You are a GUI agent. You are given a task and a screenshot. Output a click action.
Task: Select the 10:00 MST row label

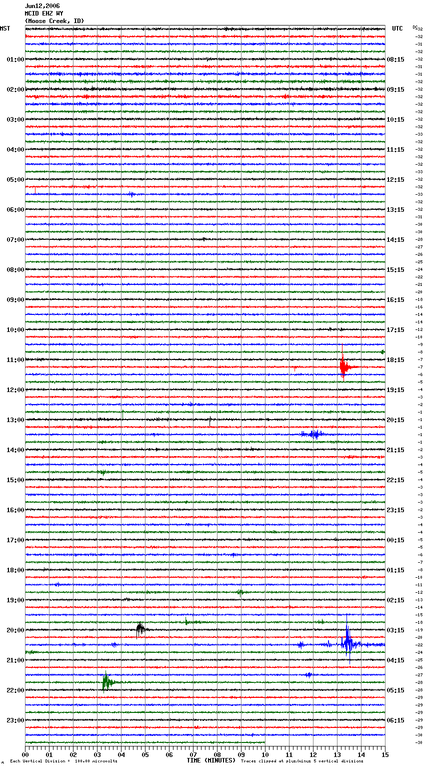[x=15, y=330]
